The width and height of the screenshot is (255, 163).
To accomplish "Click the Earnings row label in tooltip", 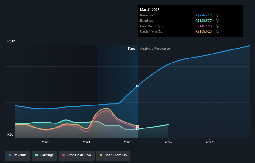I will [147, 21].
